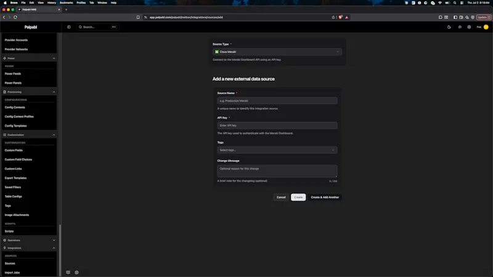Click the Brave Rewards triangle icon

[x=347, y=17]
